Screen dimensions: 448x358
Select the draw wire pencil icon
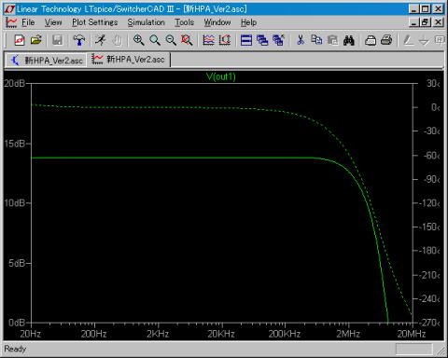point(408,40)
